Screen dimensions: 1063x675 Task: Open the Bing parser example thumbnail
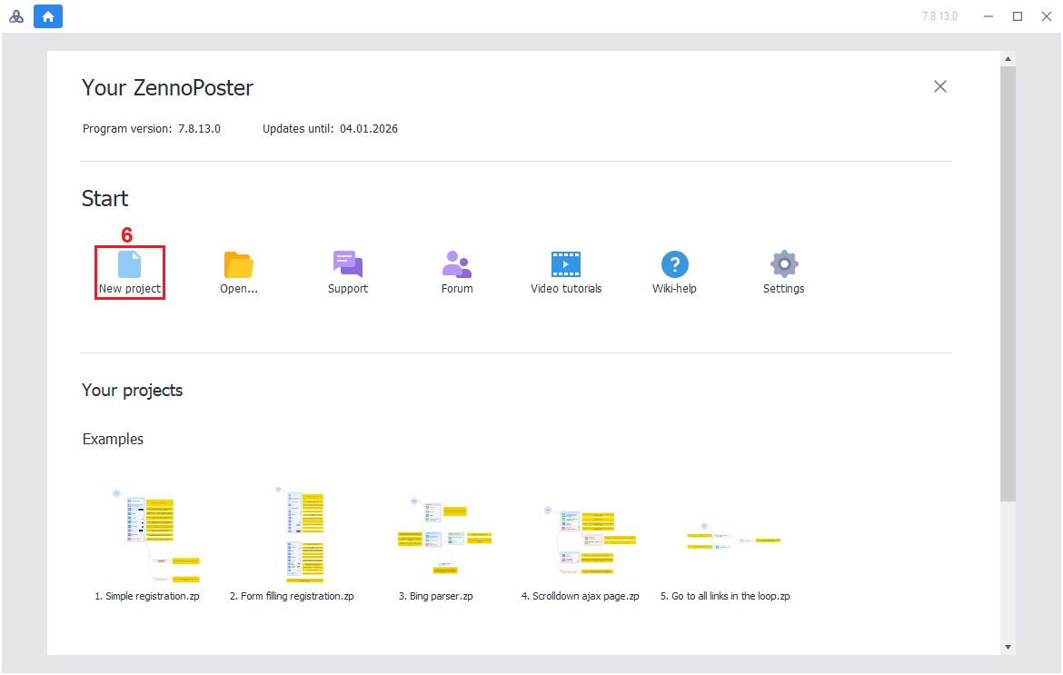coord(444,536)
